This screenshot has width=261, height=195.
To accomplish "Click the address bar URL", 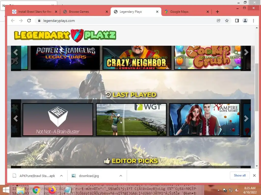I will (59, 21).
